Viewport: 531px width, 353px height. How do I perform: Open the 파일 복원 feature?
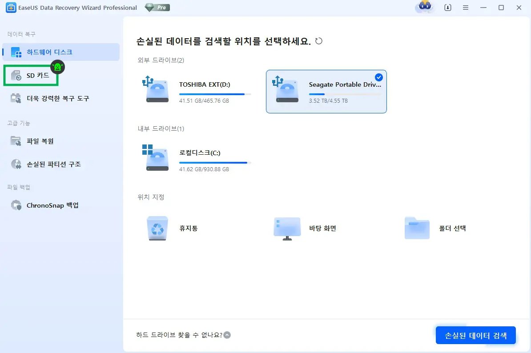40,141
